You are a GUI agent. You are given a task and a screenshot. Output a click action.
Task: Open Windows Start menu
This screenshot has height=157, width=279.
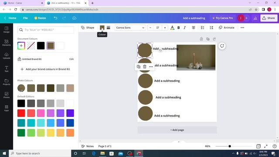click(4, 153)
